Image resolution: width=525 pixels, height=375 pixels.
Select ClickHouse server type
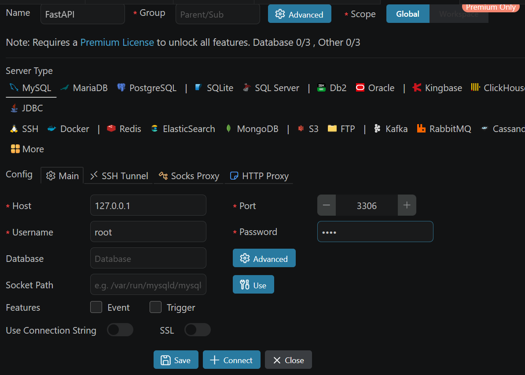(498, 88)
